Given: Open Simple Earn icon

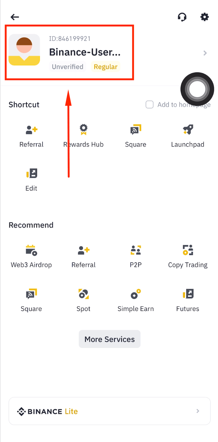Looking at the screenshot, I should (136, 294).
